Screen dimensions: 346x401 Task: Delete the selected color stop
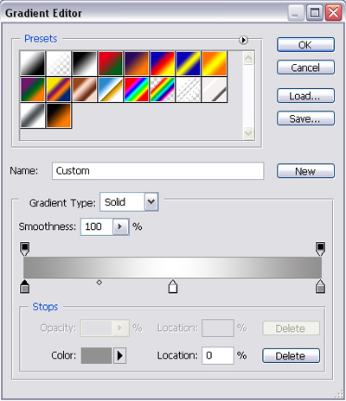(291, 356)
